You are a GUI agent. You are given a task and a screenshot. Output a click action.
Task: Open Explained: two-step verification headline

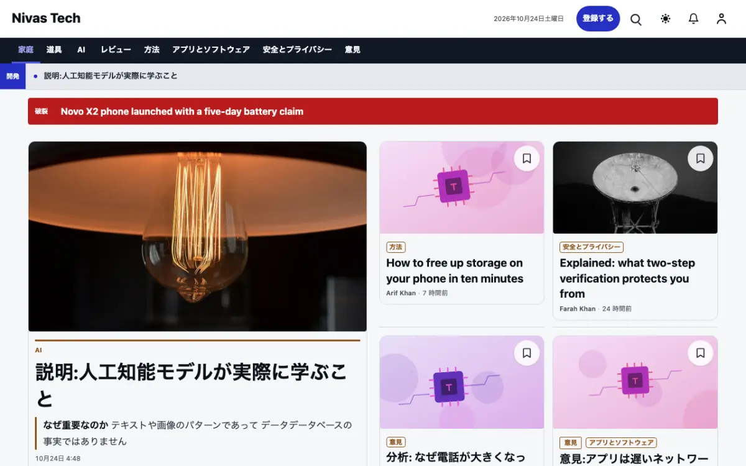(627, 278)
